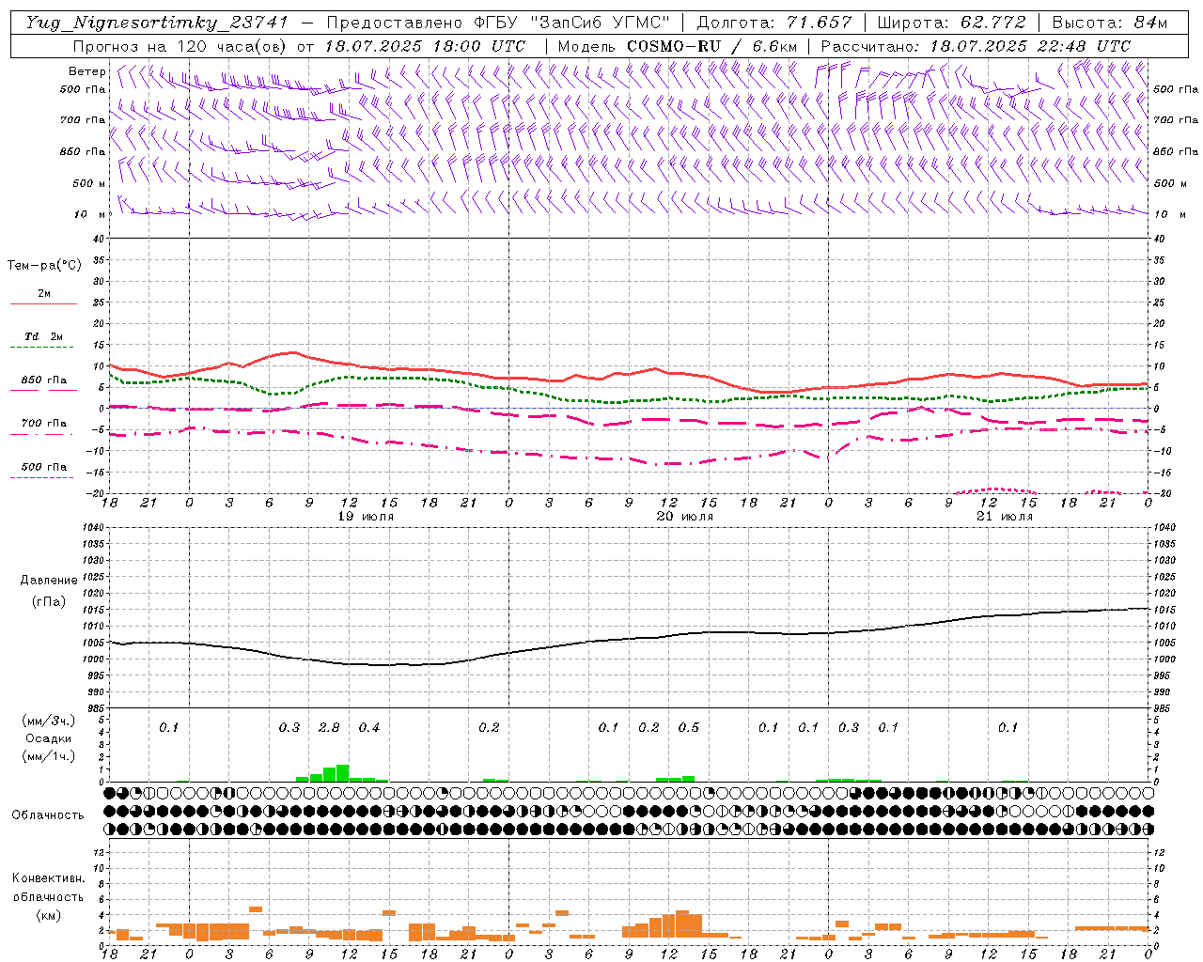The width and height of the screenshot is (1203, 962).
Task: Select the (км) unit label
Action: pos(48,915)
